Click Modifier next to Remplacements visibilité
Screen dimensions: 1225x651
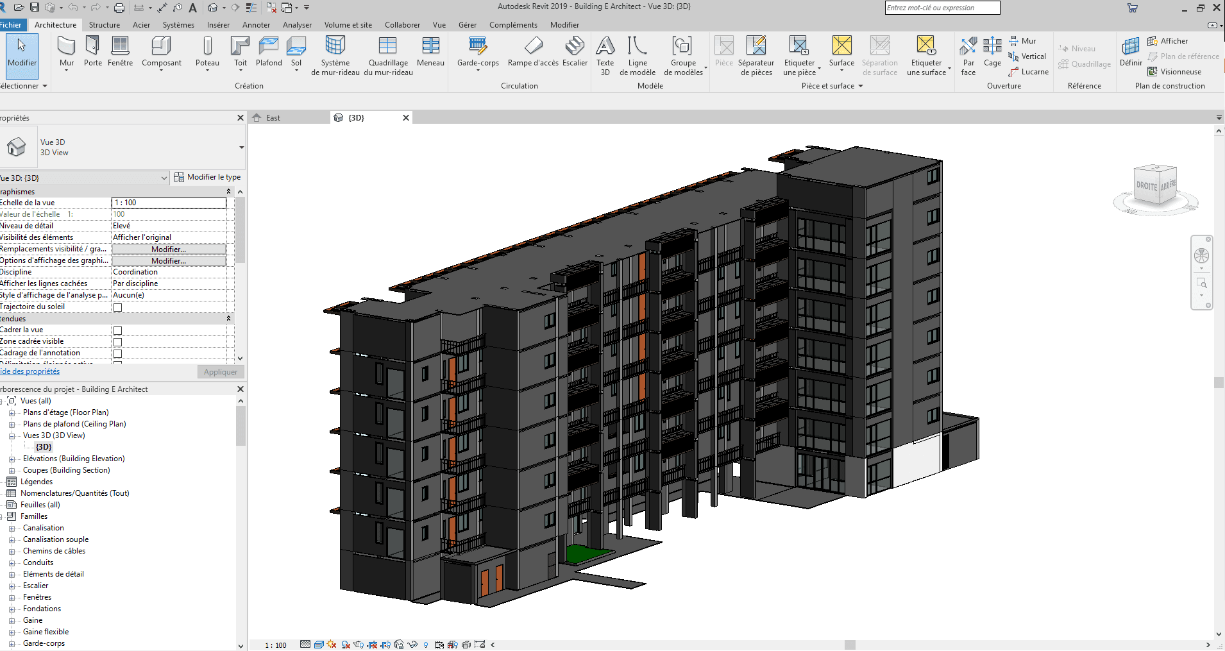tap(168, 249)
